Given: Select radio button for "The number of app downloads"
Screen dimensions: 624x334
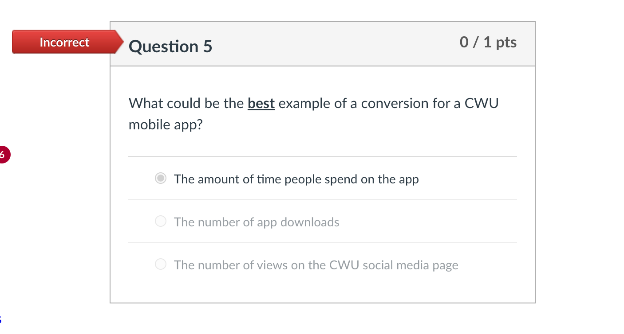Looking at the screenshot, I should pyautogui.click(x=160, y=221).
